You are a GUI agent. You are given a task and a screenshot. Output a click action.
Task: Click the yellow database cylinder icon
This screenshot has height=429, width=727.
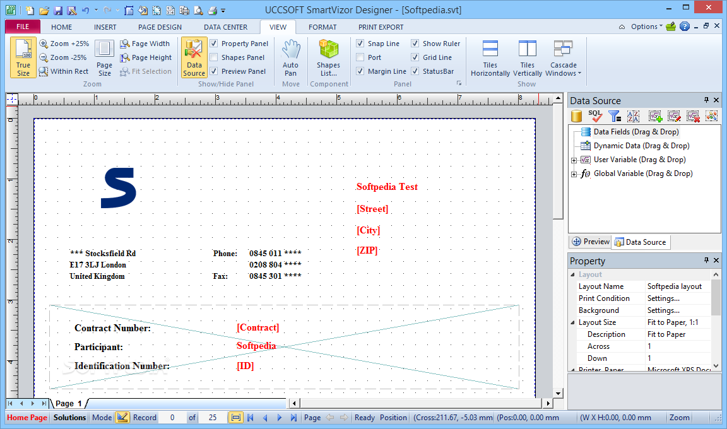coord(576,116)
